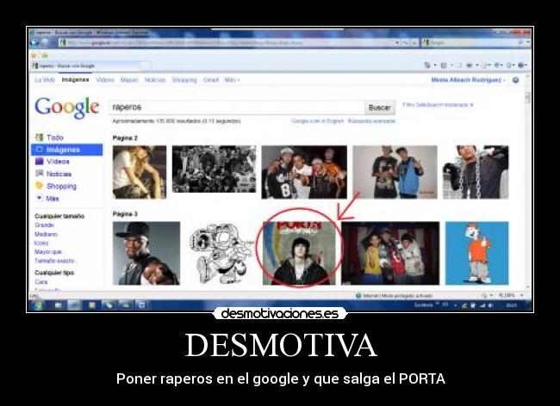Open the Favorites star in Internet Explorer
560x406 pixels.
click(x=34, y=55)
